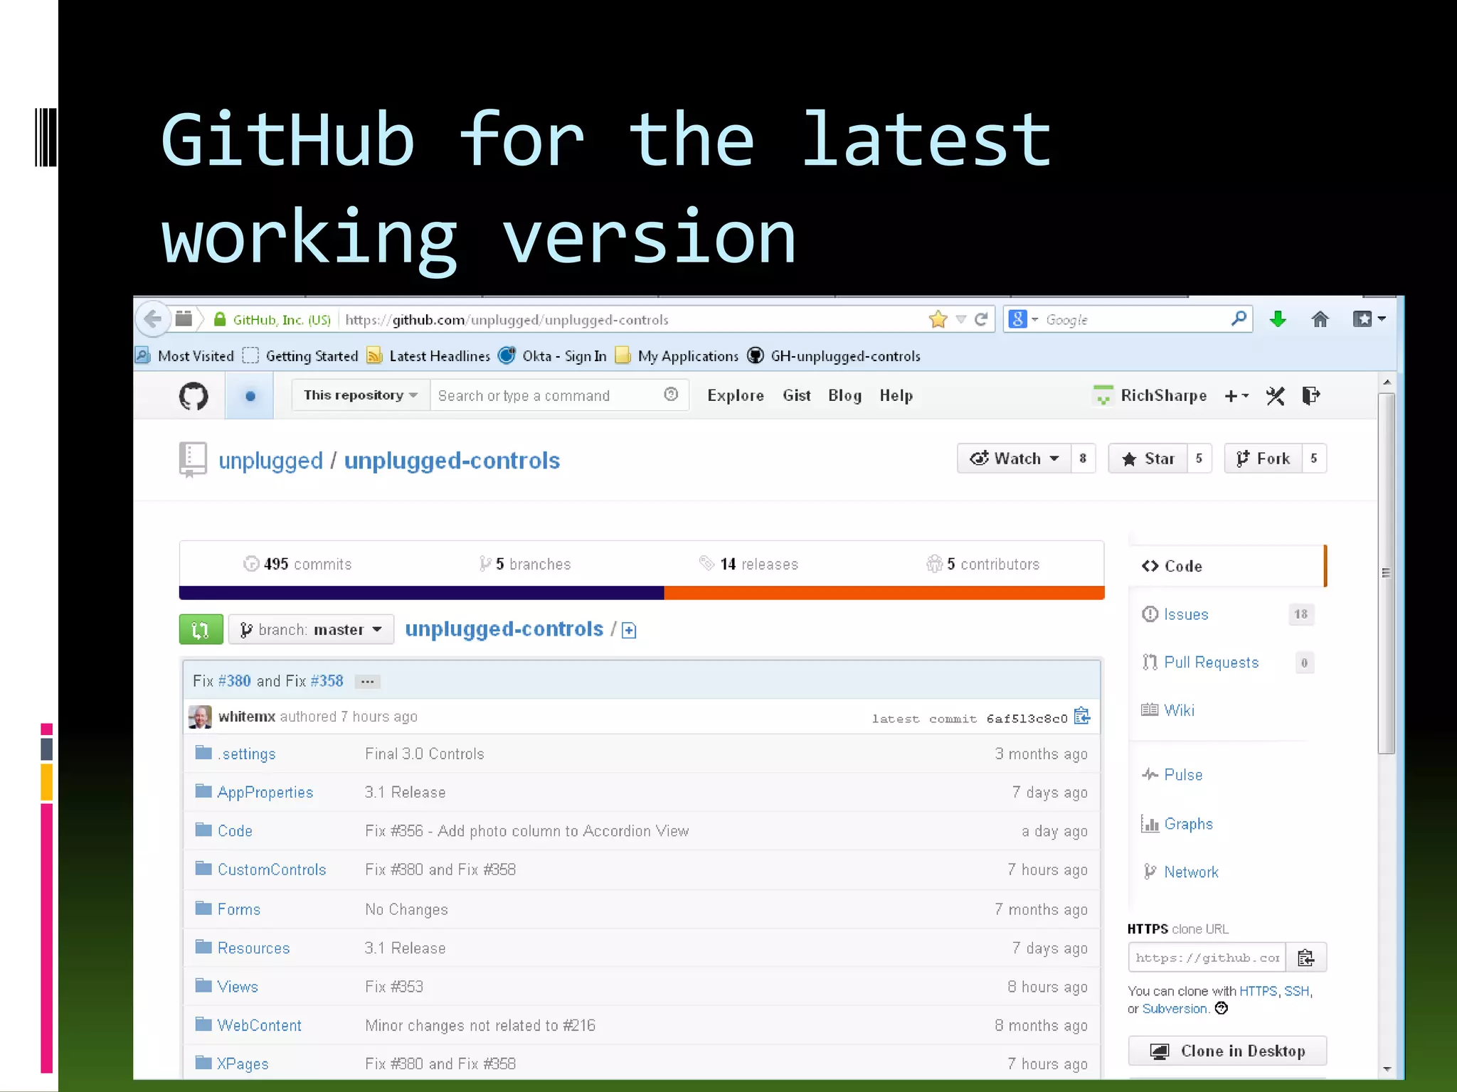Create a new file with plus icon

pyautogui.click(x=629, y=630)
